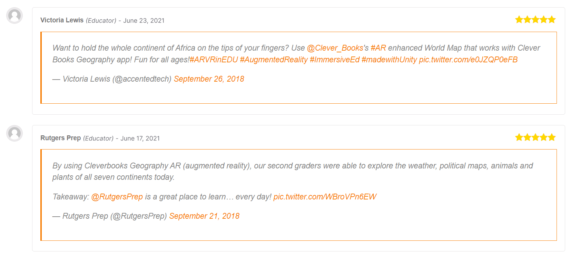Open the #AR hashtag link
The image size is (570, 258).
coord(378,48)
